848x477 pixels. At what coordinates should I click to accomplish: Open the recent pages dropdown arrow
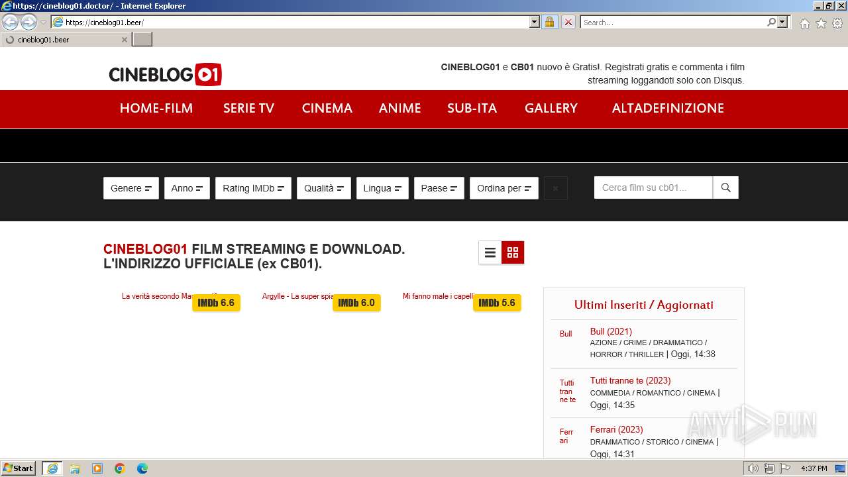[x=43, y=22]
